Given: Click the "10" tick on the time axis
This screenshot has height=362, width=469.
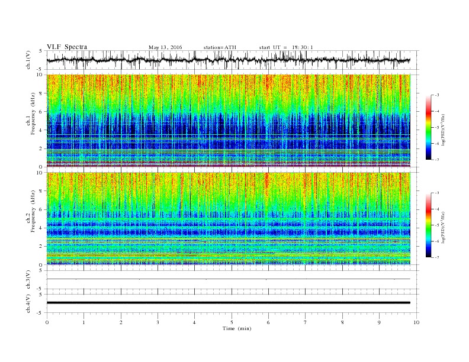Looking at the screenshot, I should [x=416, y=322].
